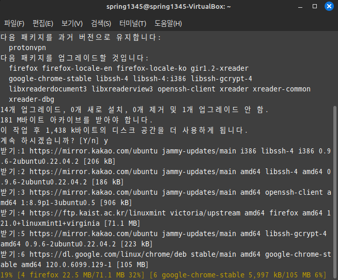The height and width of the screenshot is (280, 338).
Task: Click the [906 kB] size value
Action: tap(116, 203)
